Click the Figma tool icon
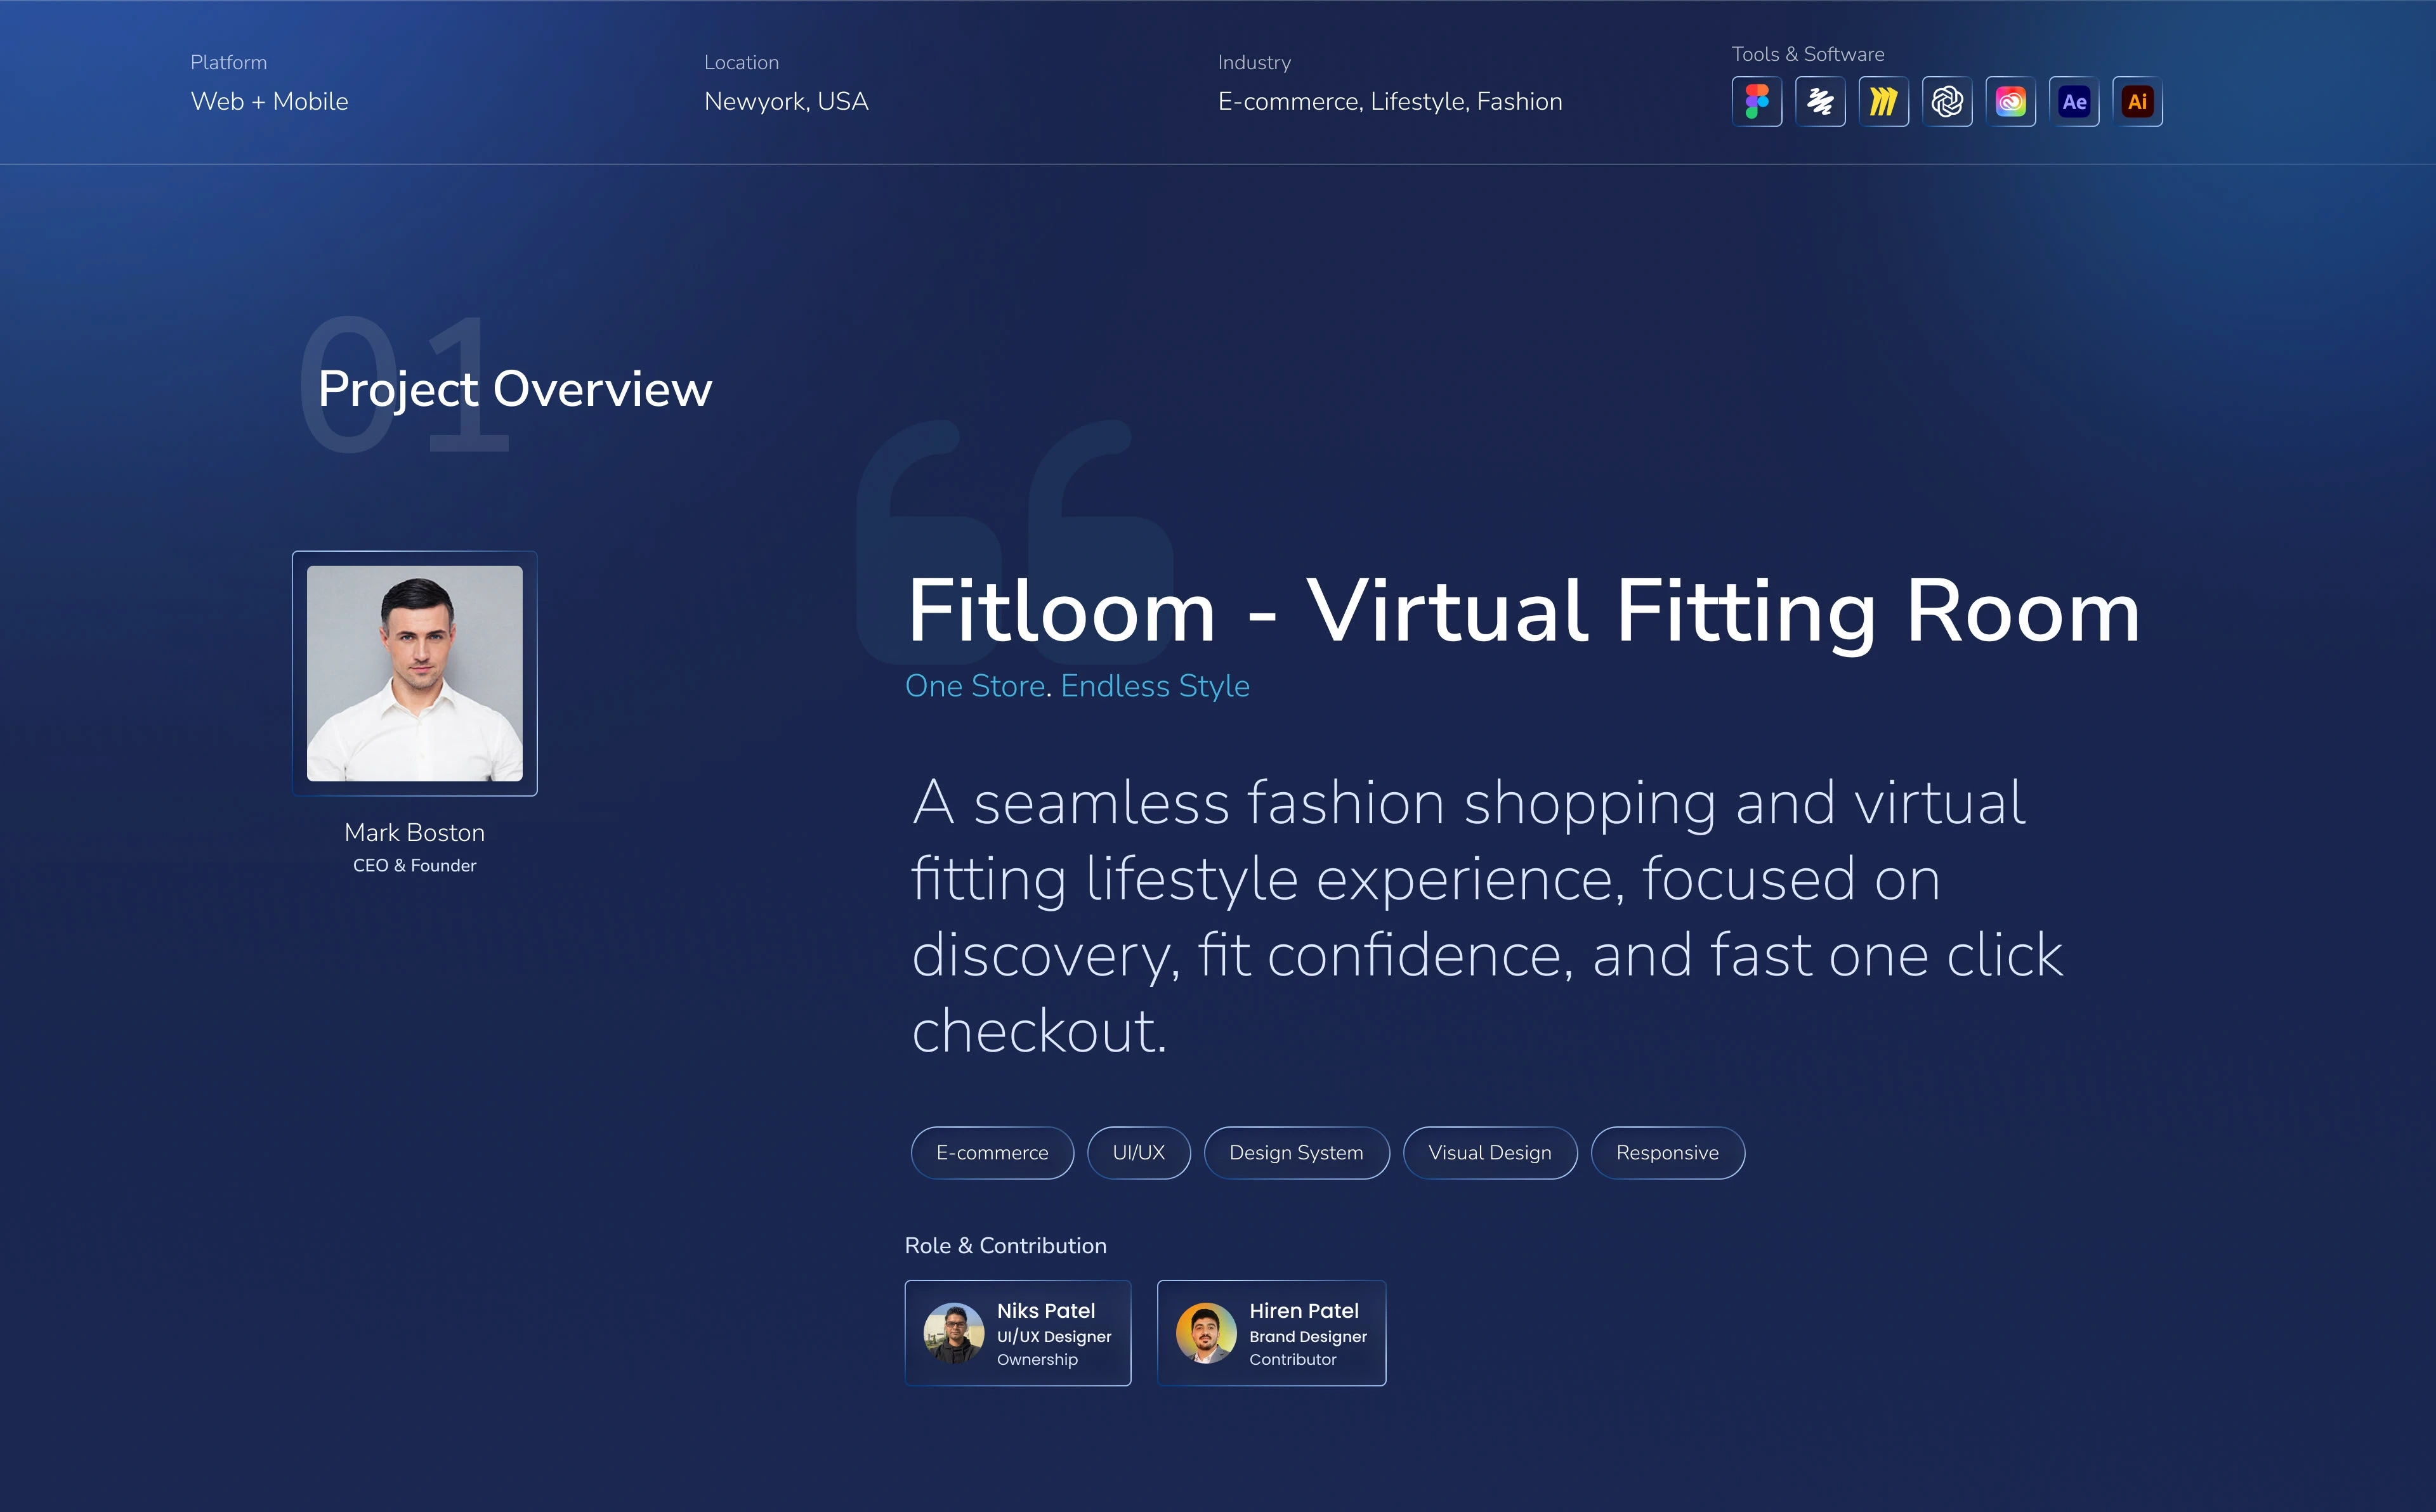2436x1512 pixels. 1756,101
